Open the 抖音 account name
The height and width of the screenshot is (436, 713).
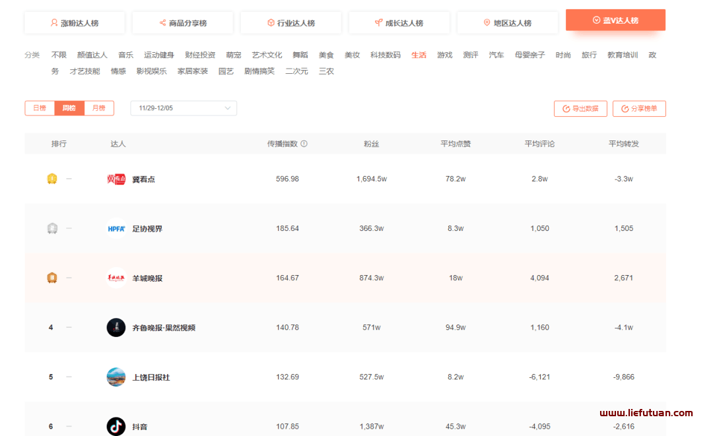pos(139,427)
